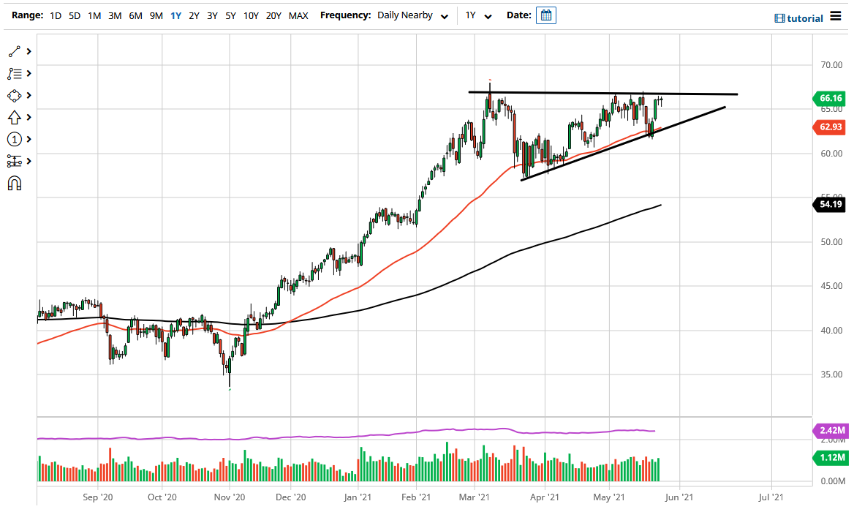Select the shapes drawing tool
Viewport: 854px width, 512px height.
[x=13, y=95]
